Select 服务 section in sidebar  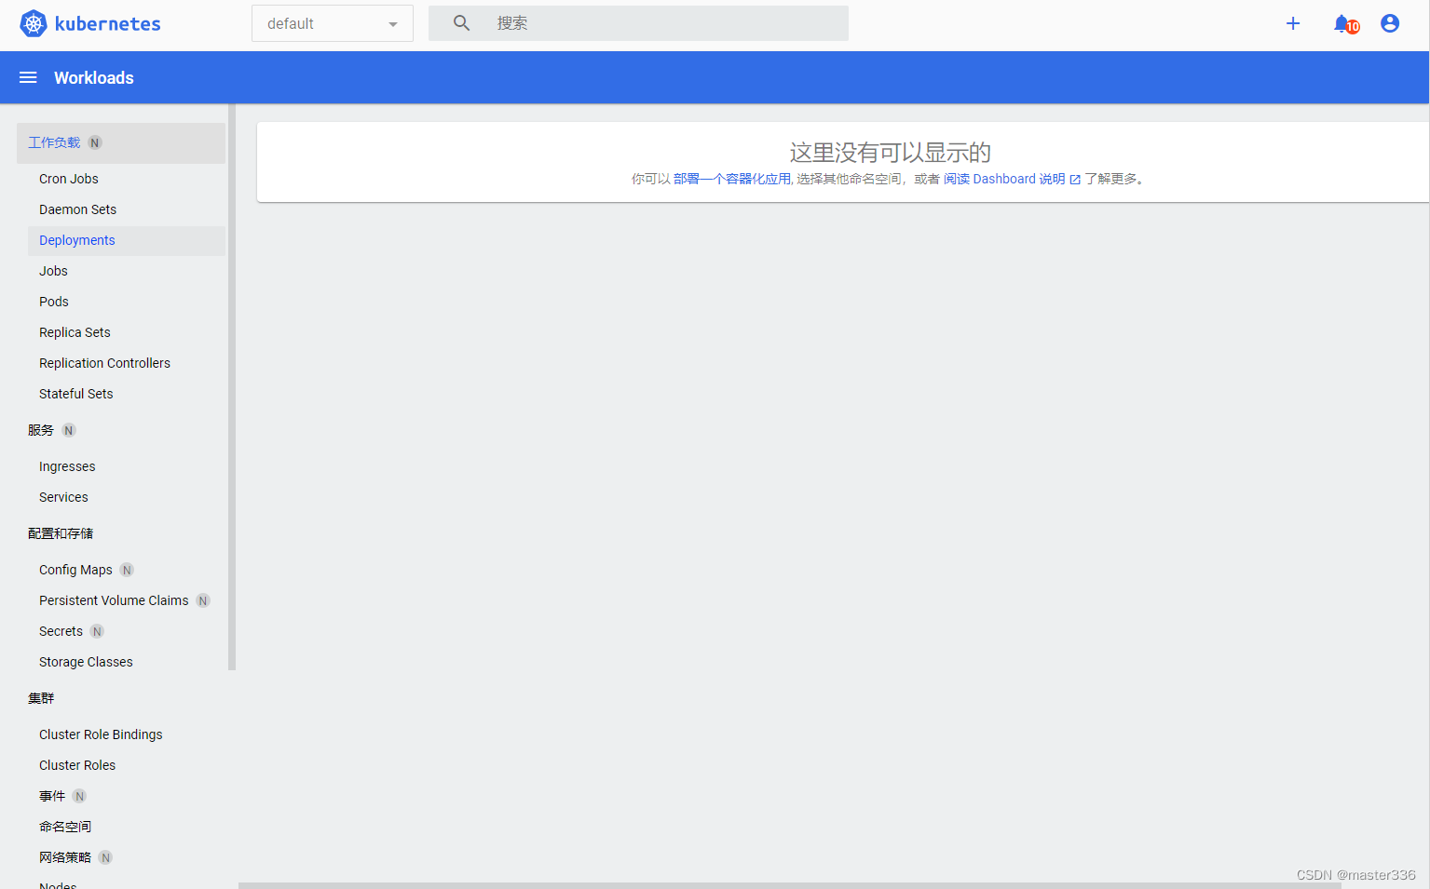[41, 430]
